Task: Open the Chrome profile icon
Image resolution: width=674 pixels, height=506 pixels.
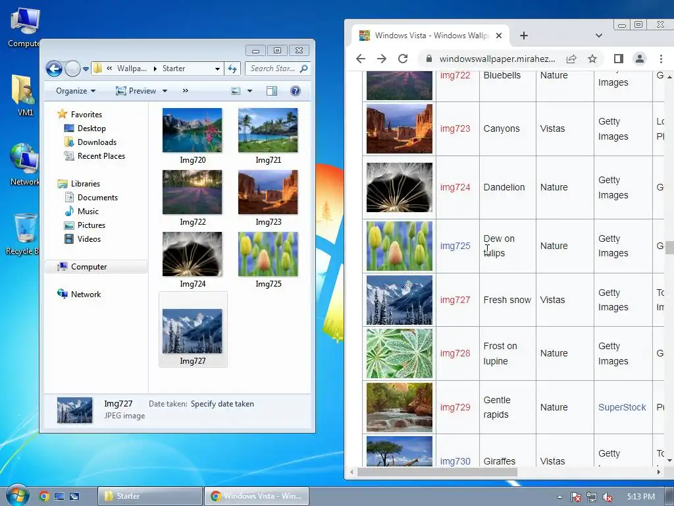Action: pyautogui.click(x=640, y=59)
